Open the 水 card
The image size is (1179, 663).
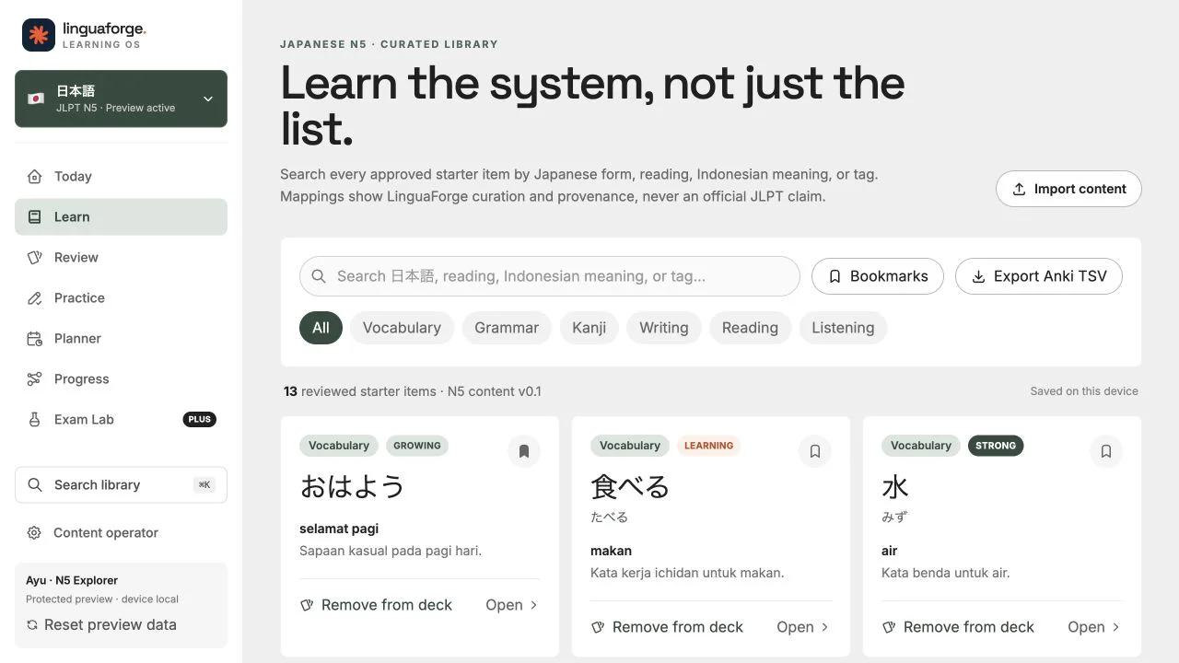coord(1094,627)
